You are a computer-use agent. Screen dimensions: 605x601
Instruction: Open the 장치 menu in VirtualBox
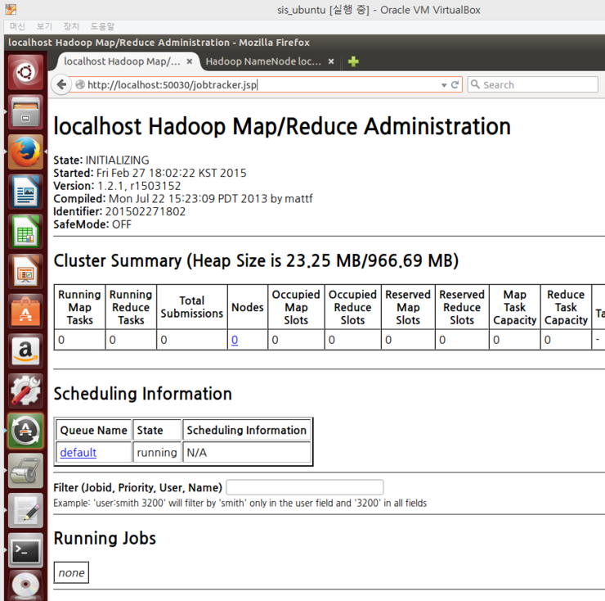[72, 26]
